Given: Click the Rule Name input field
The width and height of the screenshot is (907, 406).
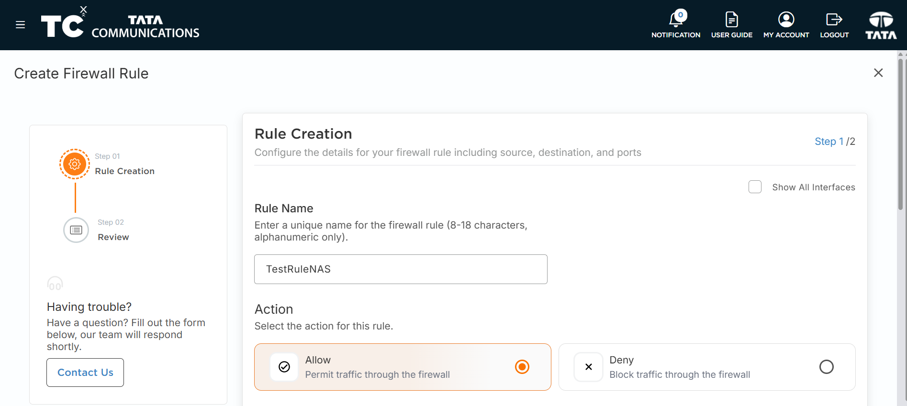Looking at the screenshot, I should click(x=401, y=269).
